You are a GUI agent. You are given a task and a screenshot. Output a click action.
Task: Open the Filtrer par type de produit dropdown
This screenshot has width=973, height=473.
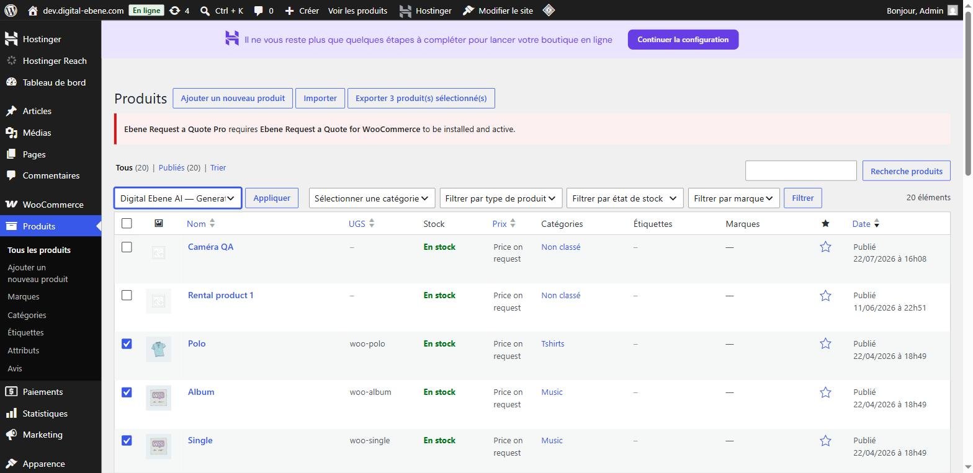pos(501,198)
